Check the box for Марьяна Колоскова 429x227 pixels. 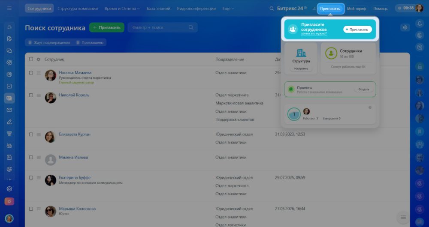(x=31, y=209)
